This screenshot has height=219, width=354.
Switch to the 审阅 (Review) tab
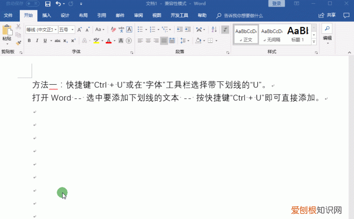(138, 16)
